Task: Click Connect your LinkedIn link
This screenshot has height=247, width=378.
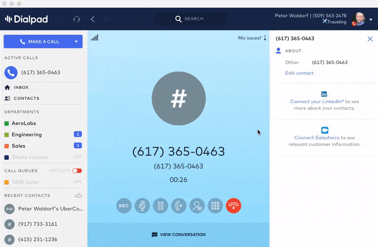Action: (x=317, y=101)
